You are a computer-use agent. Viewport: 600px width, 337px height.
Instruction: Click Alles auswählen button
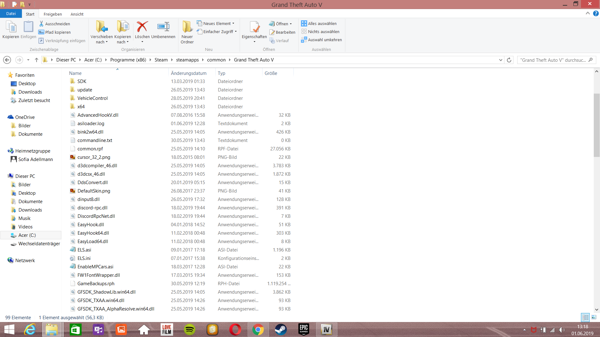coord(319,23)
